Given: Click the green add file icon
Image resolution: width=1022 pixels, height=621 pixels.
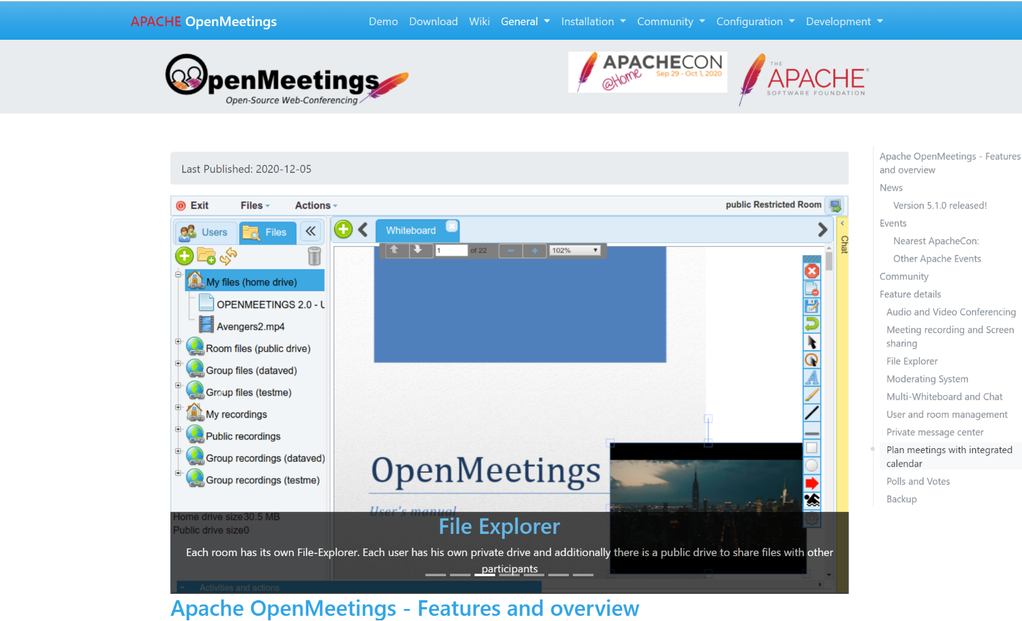Looking at the screenshot, I should tap(184, 256).
